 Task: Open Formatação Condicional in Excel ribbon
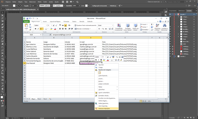(119, 27)
